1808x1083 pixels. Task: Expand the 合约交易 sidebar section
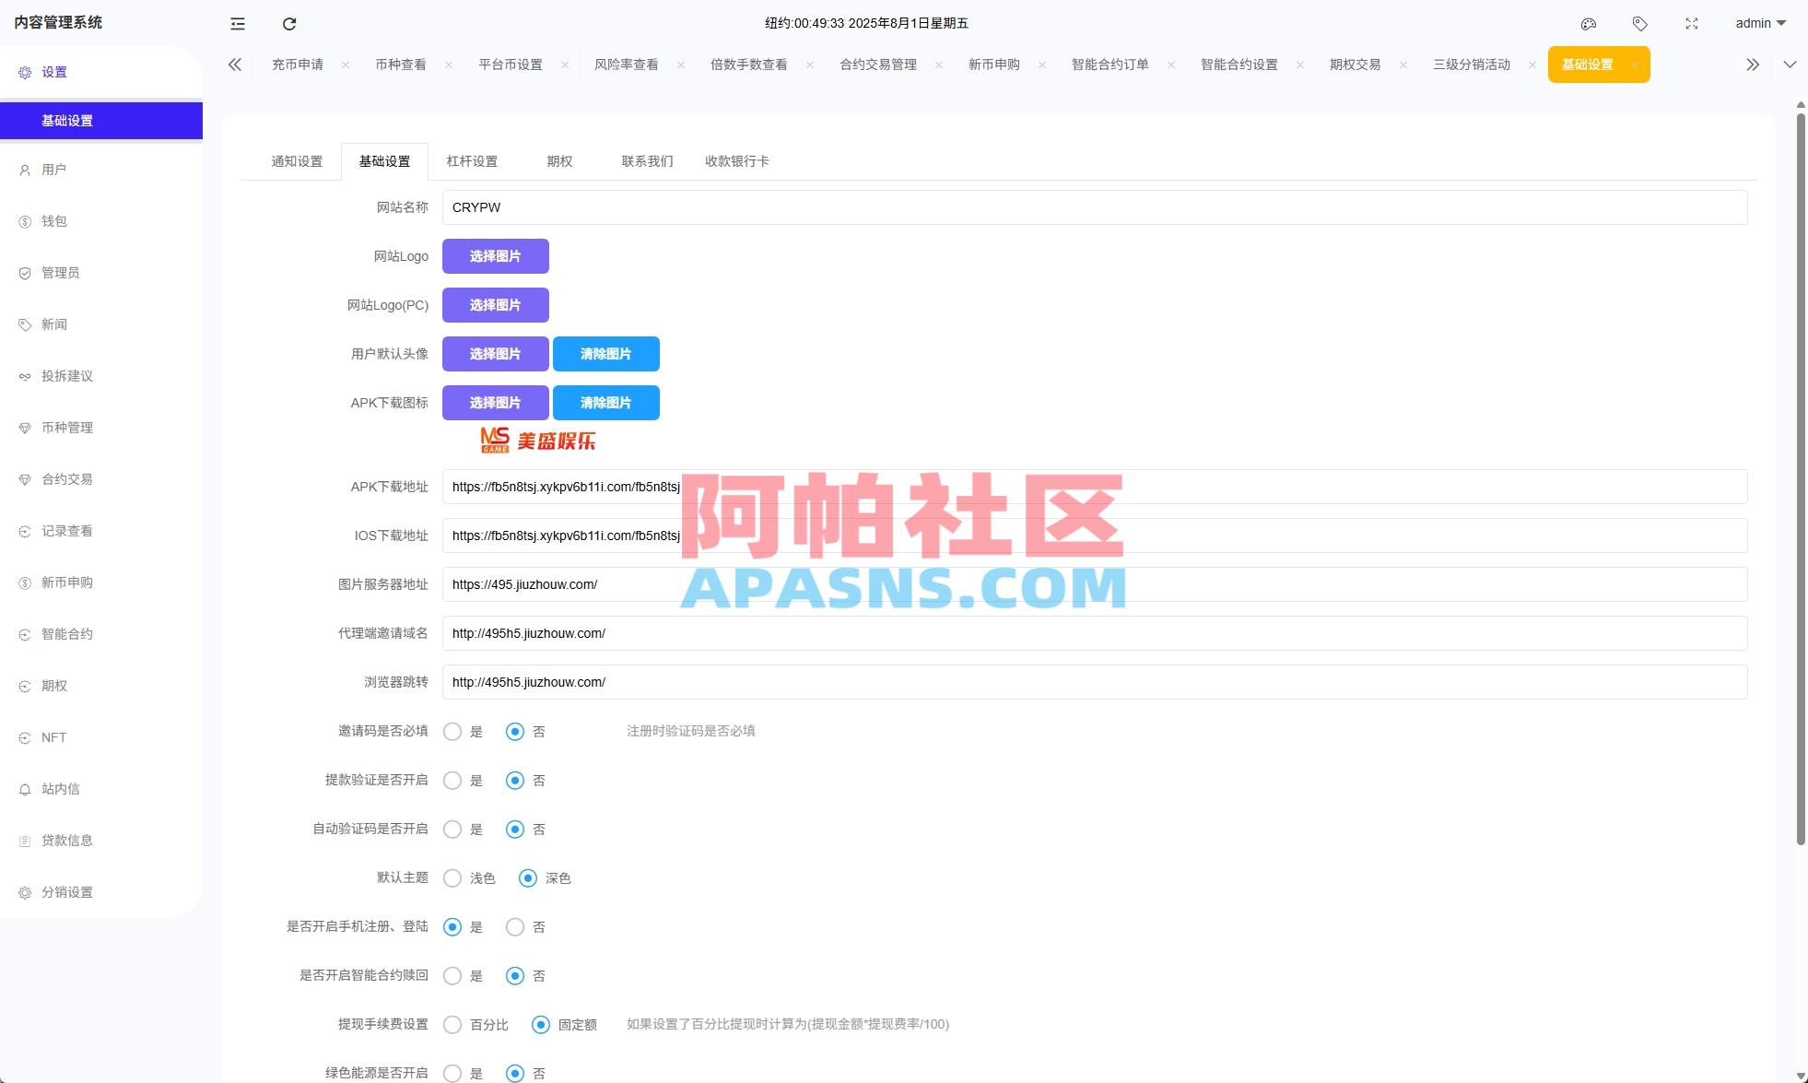pyautogui.click(x=101, y=479)
